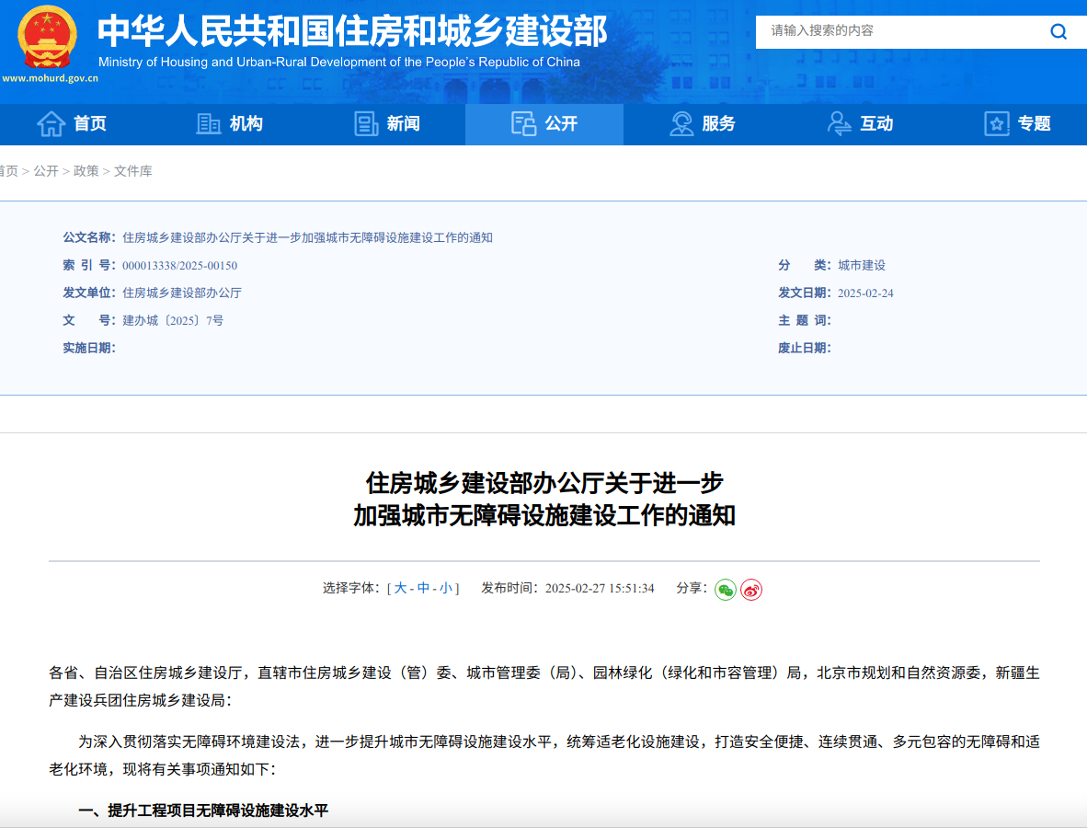1087x828 pixels.
Task: Open the 专题 navigation tab
Action: pos(1017,124)
